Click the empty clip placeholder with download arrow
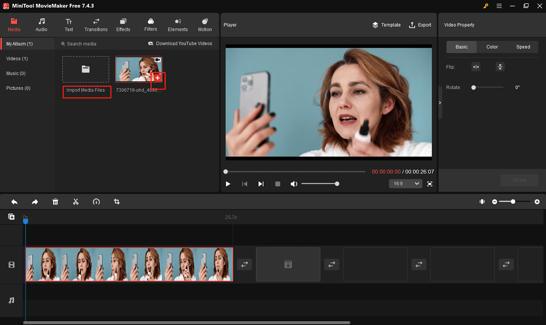 pyautogui.click(x=288, y=264)
